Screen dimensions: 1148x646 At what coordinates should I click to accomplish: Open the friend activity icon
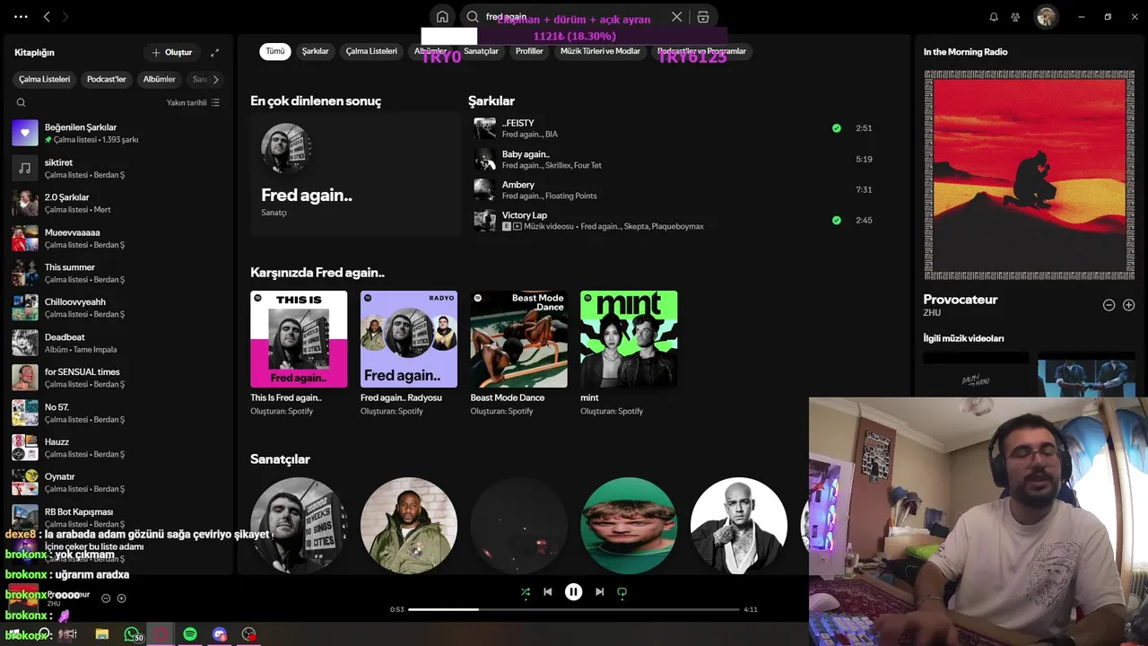[1015, 16]
